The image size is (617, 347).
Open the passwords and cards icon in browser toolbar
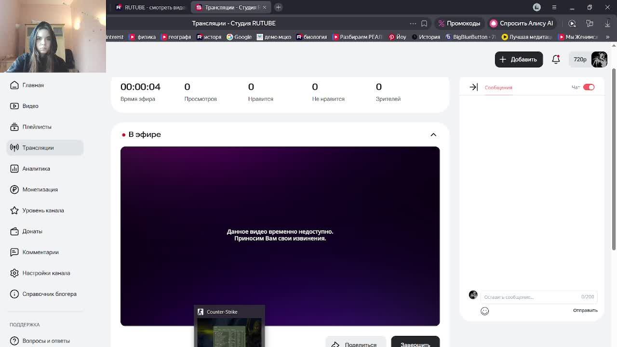(x=590, y=23)
